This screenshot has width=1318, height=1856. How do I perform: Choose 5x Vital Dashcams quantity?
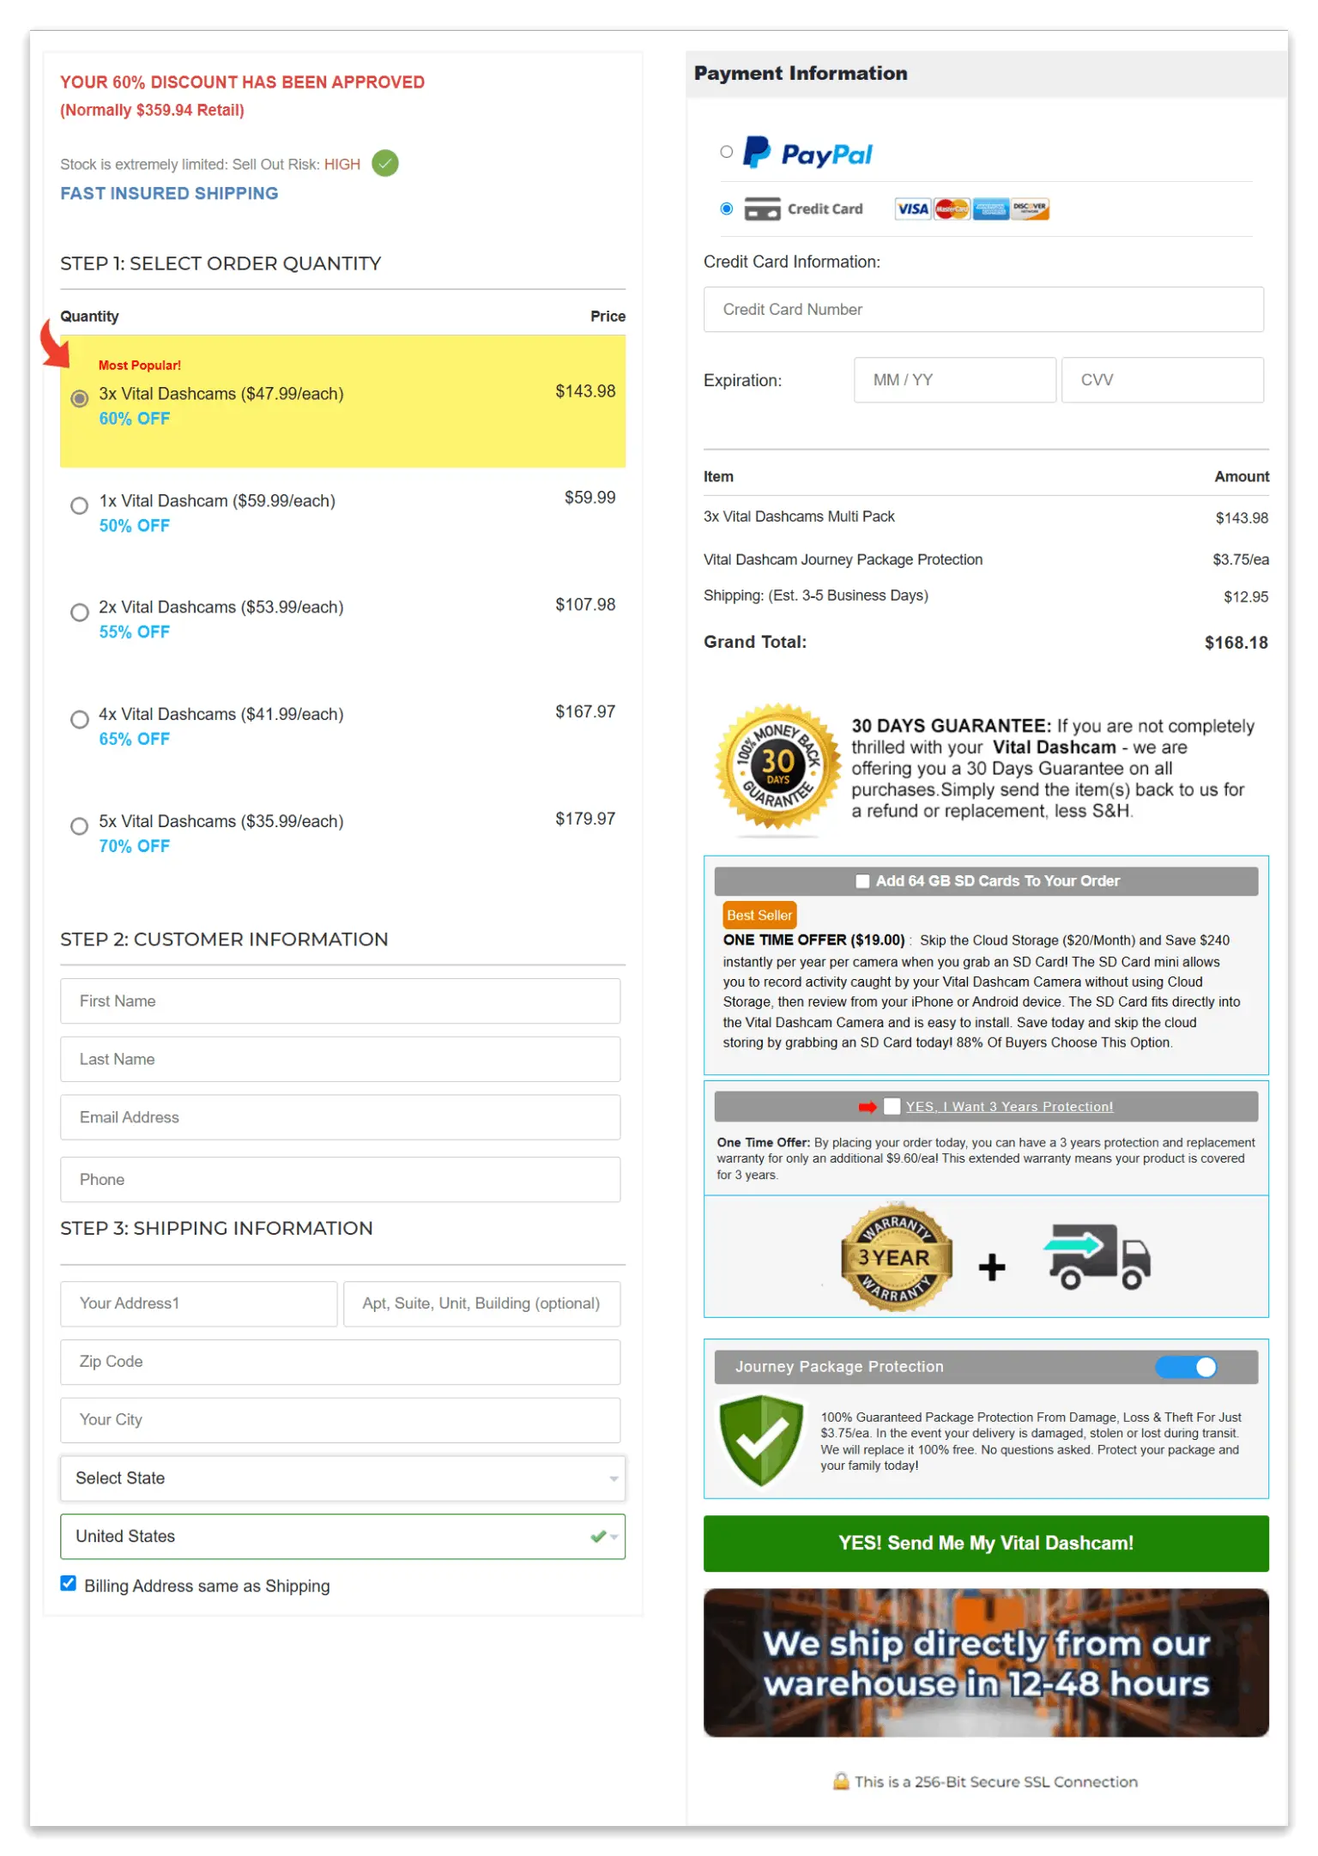click(79, 826)
